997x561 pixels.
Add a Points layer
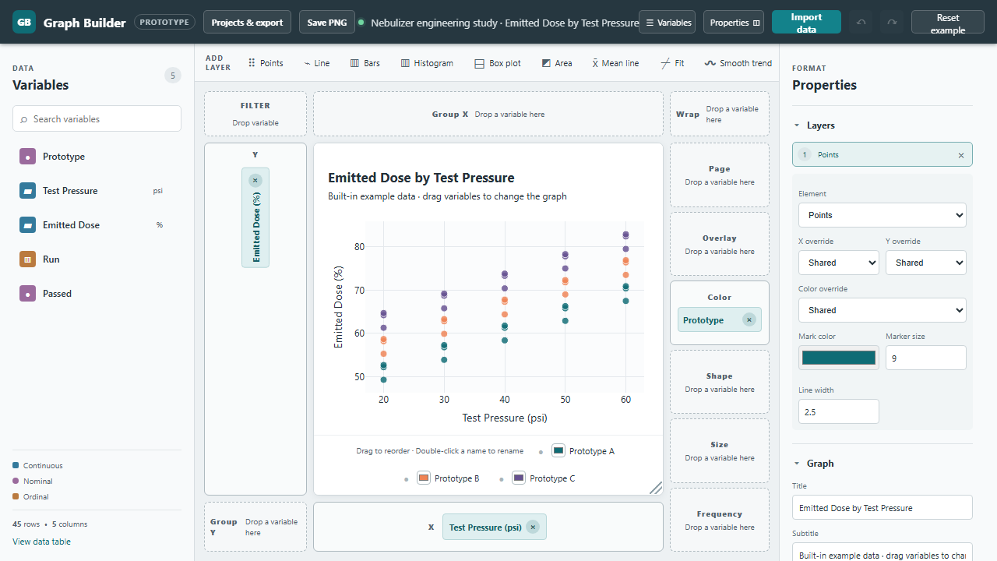[x=266, y=63]
